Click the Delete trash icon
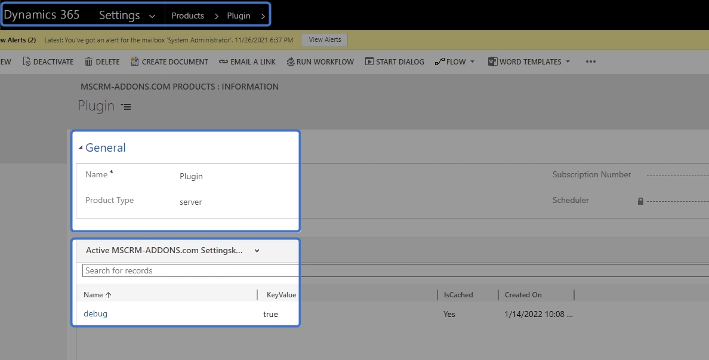 coord(88,61)
